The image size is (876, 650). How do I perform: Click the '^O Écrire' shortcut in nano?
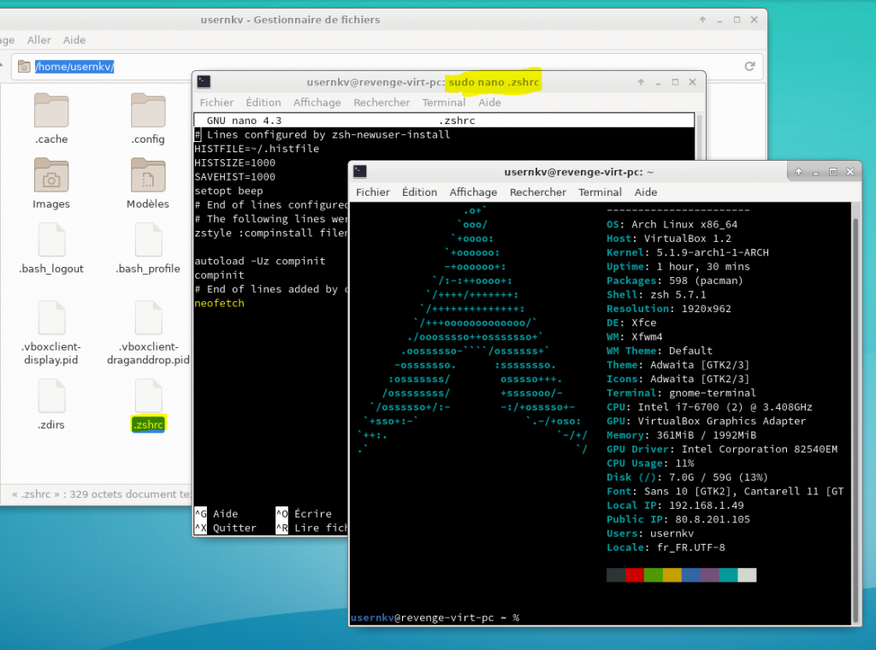coord(304,514)
